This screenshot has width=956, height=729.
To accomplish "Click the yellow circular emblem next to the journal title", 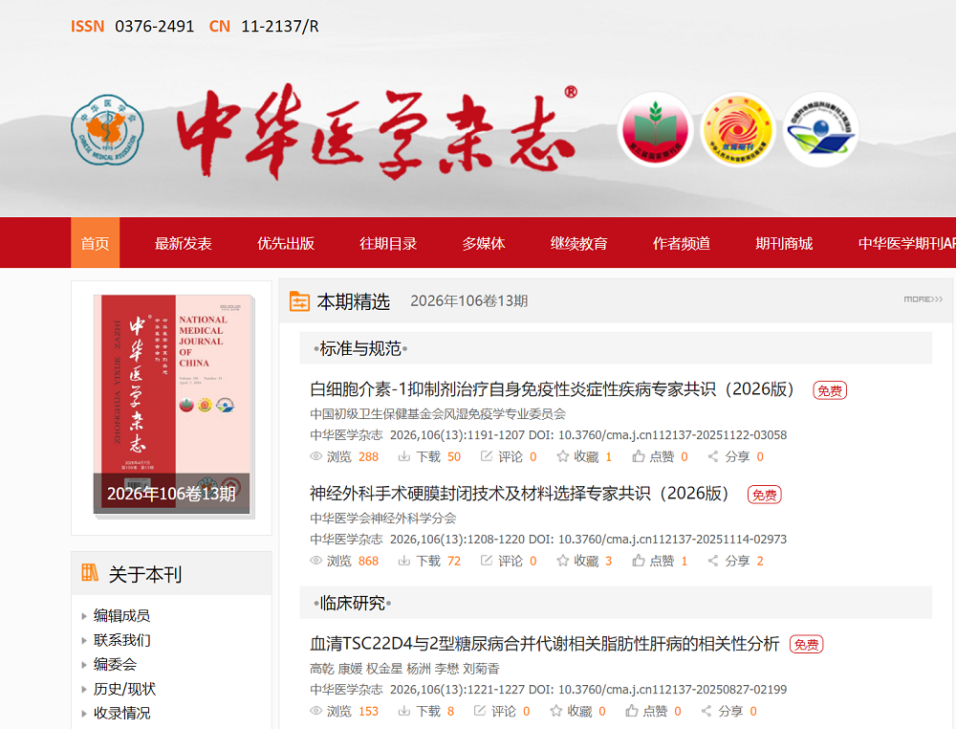I will [x=736, y=128].
